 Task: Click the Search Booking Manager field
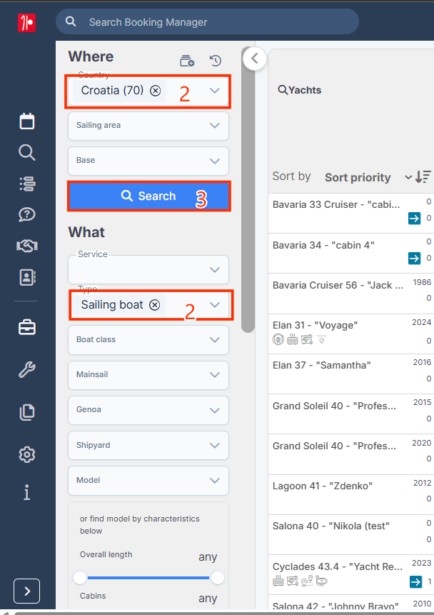207,21
